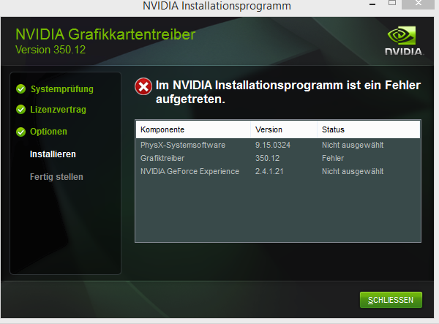Click the green checkmark beside Systemprüfung
This screenshot has height=324, width=439.
pyautogui.click(x=20, y=89)
